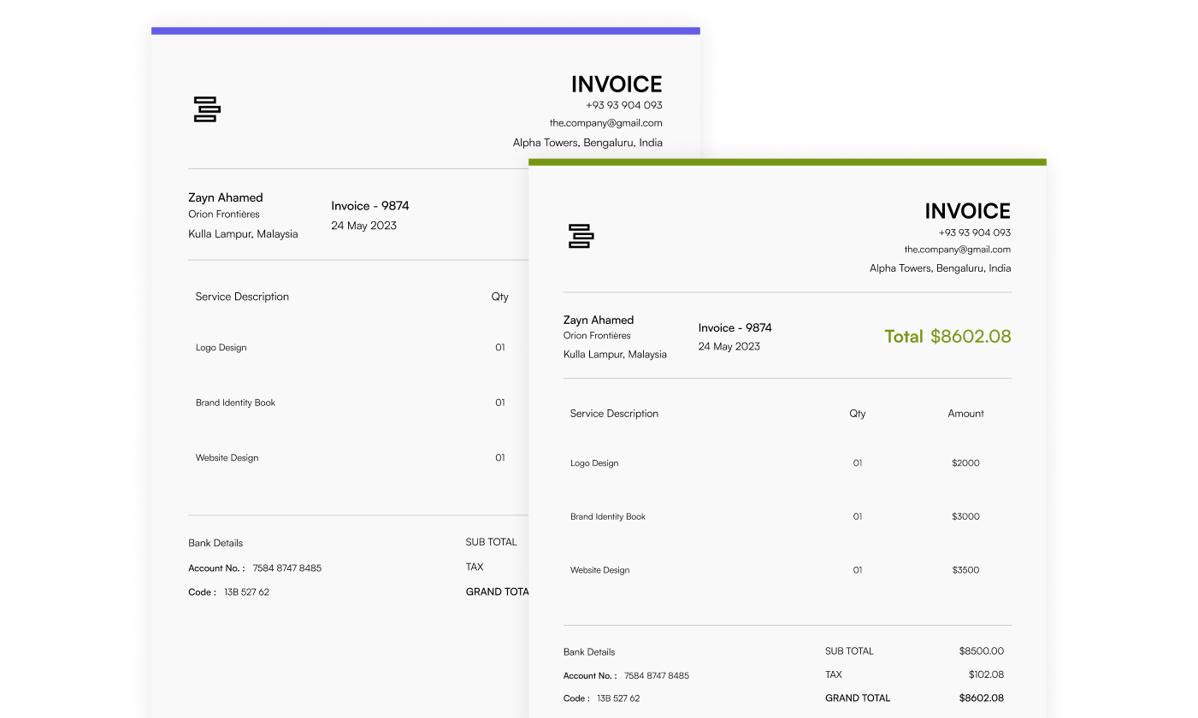The width and height of the screenshot is (1198, 718).
Task: Select code 13B 527 62 on green invoice
Action: [x=618, y=698]
